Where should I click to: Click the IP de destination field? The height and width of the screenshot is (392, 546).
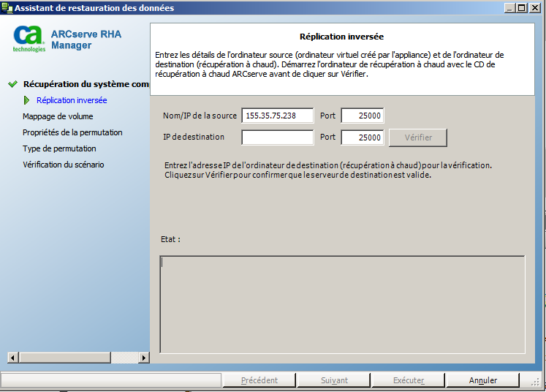pyautogui.click(x=278, y=137)
